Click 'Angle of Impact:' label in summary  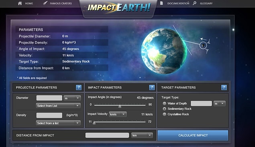pos(32,49)
